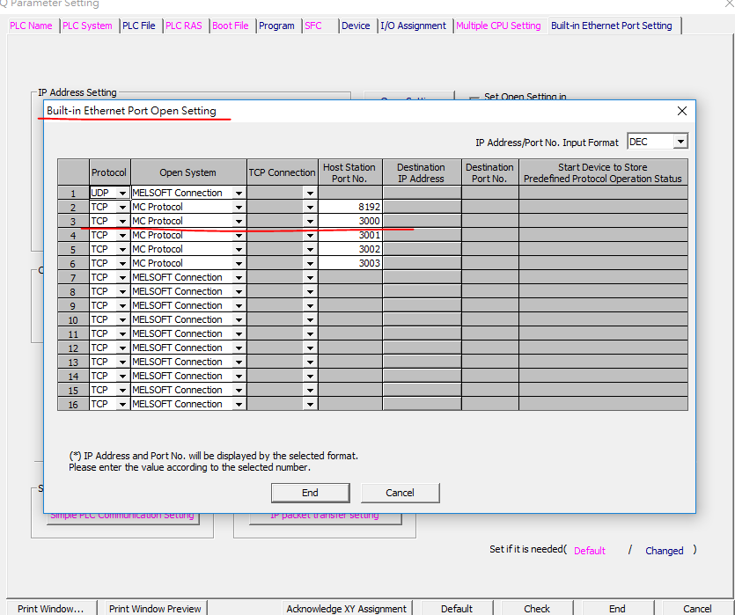The height and width of the screenshot is (615, 735).
Task: Open the row 7 MELSOFT Connection Open System dropdown
Action: pos(239,277)
